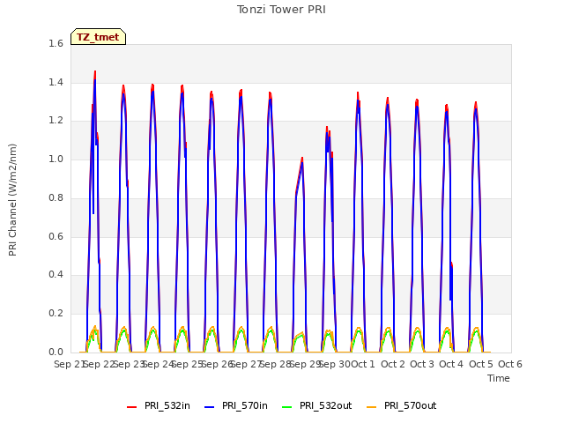Click the PRI Channel (W/m2/nm) axis label
Screen dimensions: 564x423
click(12, 200)
